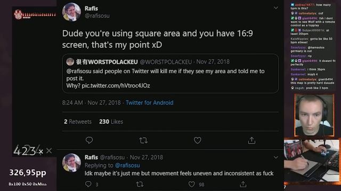This screenshot has height=191, width=341.
Task: Expand the main tweet options chevron
Action: click(x=276, y=8)
